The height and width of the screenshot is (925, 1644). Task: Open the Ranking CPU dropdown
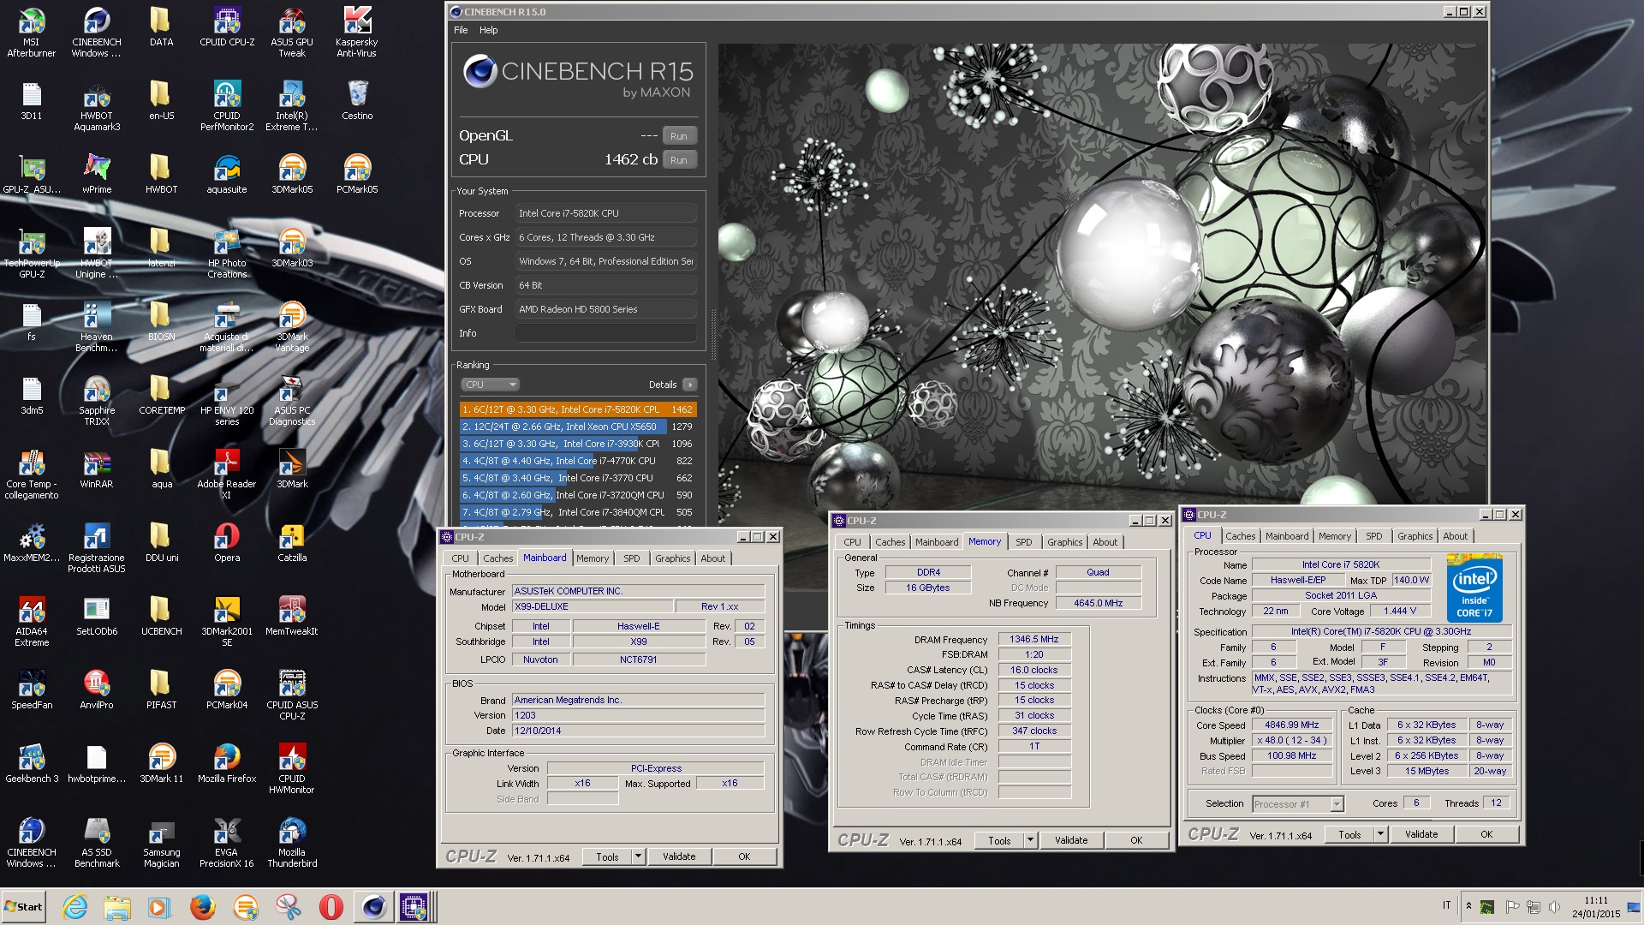pos(491,385)
